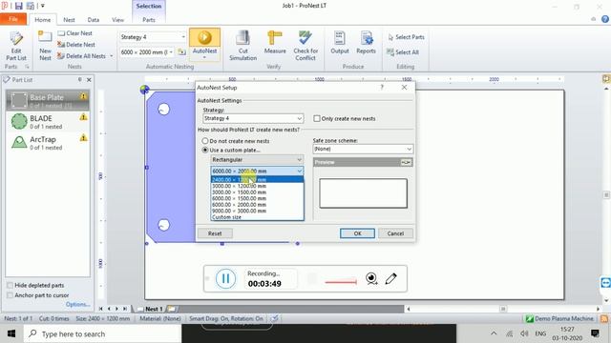Image resolution: width=611 pixels, height=343 pixels.
Task: Click the recorder webcam icon
Action: [x=371, y=278]
